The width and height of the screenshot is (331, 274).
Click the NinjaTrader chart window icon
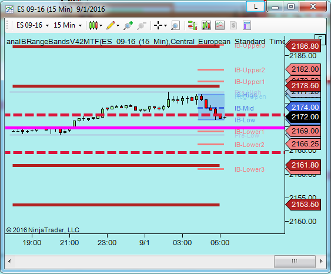point(9,9)
